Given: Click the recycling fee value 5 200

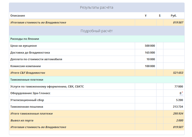Looking at the screenshot, I should 179,100.
